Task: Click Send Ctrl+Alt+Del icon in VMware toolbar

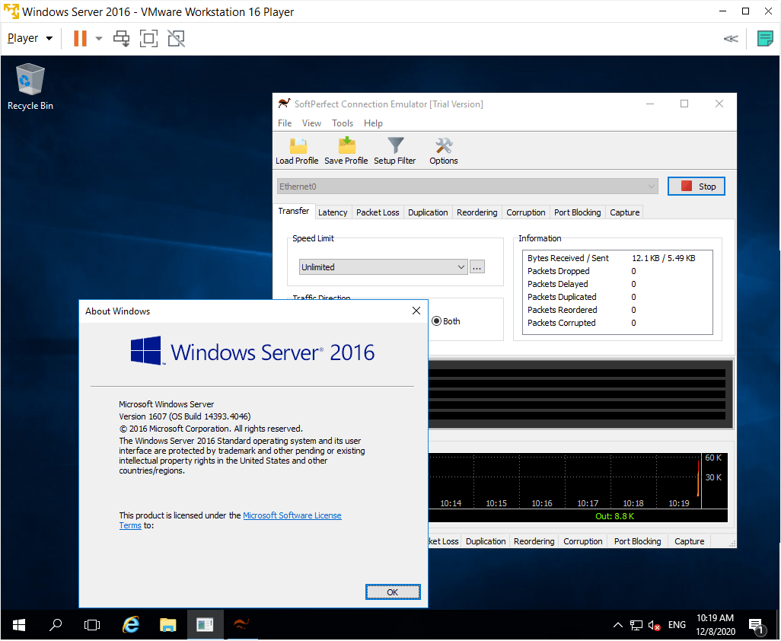Action: click(x=121, y=38)
